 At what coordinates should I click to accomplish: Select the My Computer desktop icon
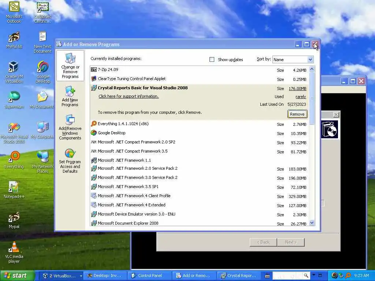pyautogui.click(x=42, y=130)
